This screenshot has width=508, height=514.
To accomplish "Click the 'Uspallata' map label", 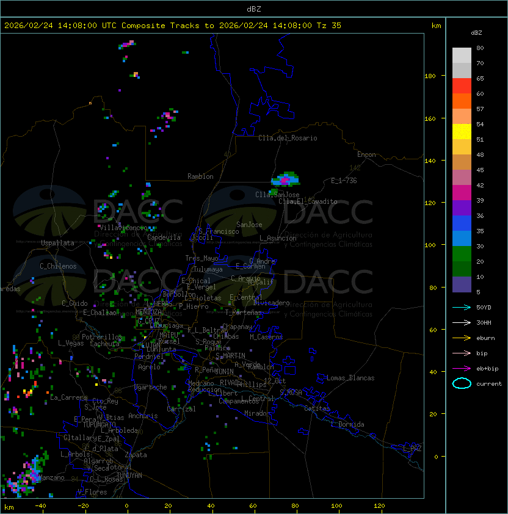I will click(x=57, y=243).
